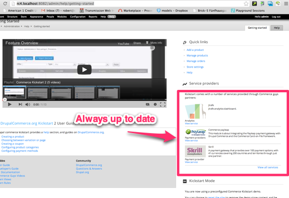Click the Hello admin user link
The height and width of the screenshot is (198, 289).
[x=262, y=17]
